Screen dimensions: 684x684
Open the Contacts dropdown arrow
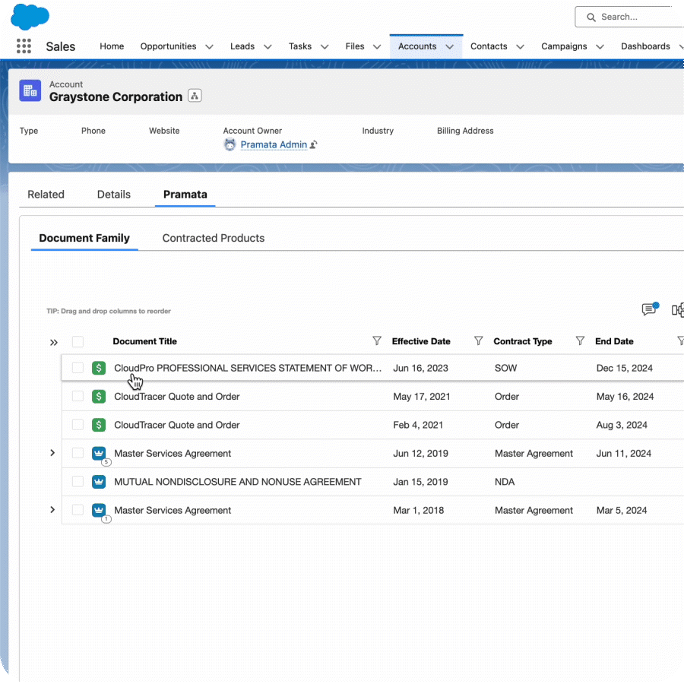pyautogui.click(x=521, y=46)
